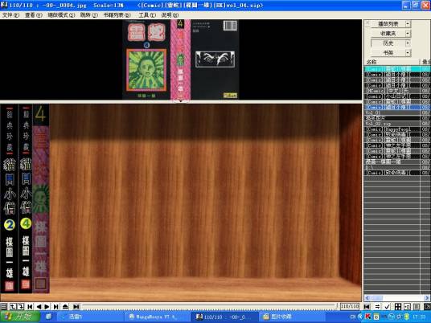Open the 书籍列表 menu
This screenshot has height=323, width=431.
pyautogui.click(x=117, y=15)
